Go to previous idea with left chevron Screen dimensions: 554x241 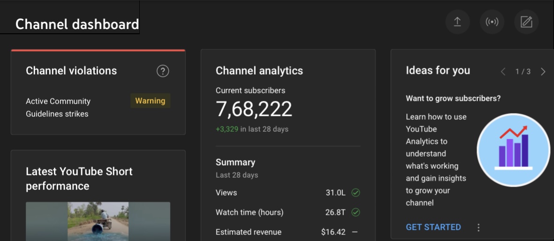pyautogui.click(x=503, y=72)
